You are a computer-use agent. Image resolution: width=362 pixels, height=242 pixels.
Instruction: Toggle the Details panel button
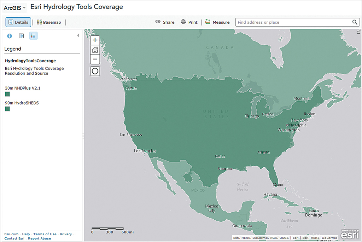(x=18, y=22)
